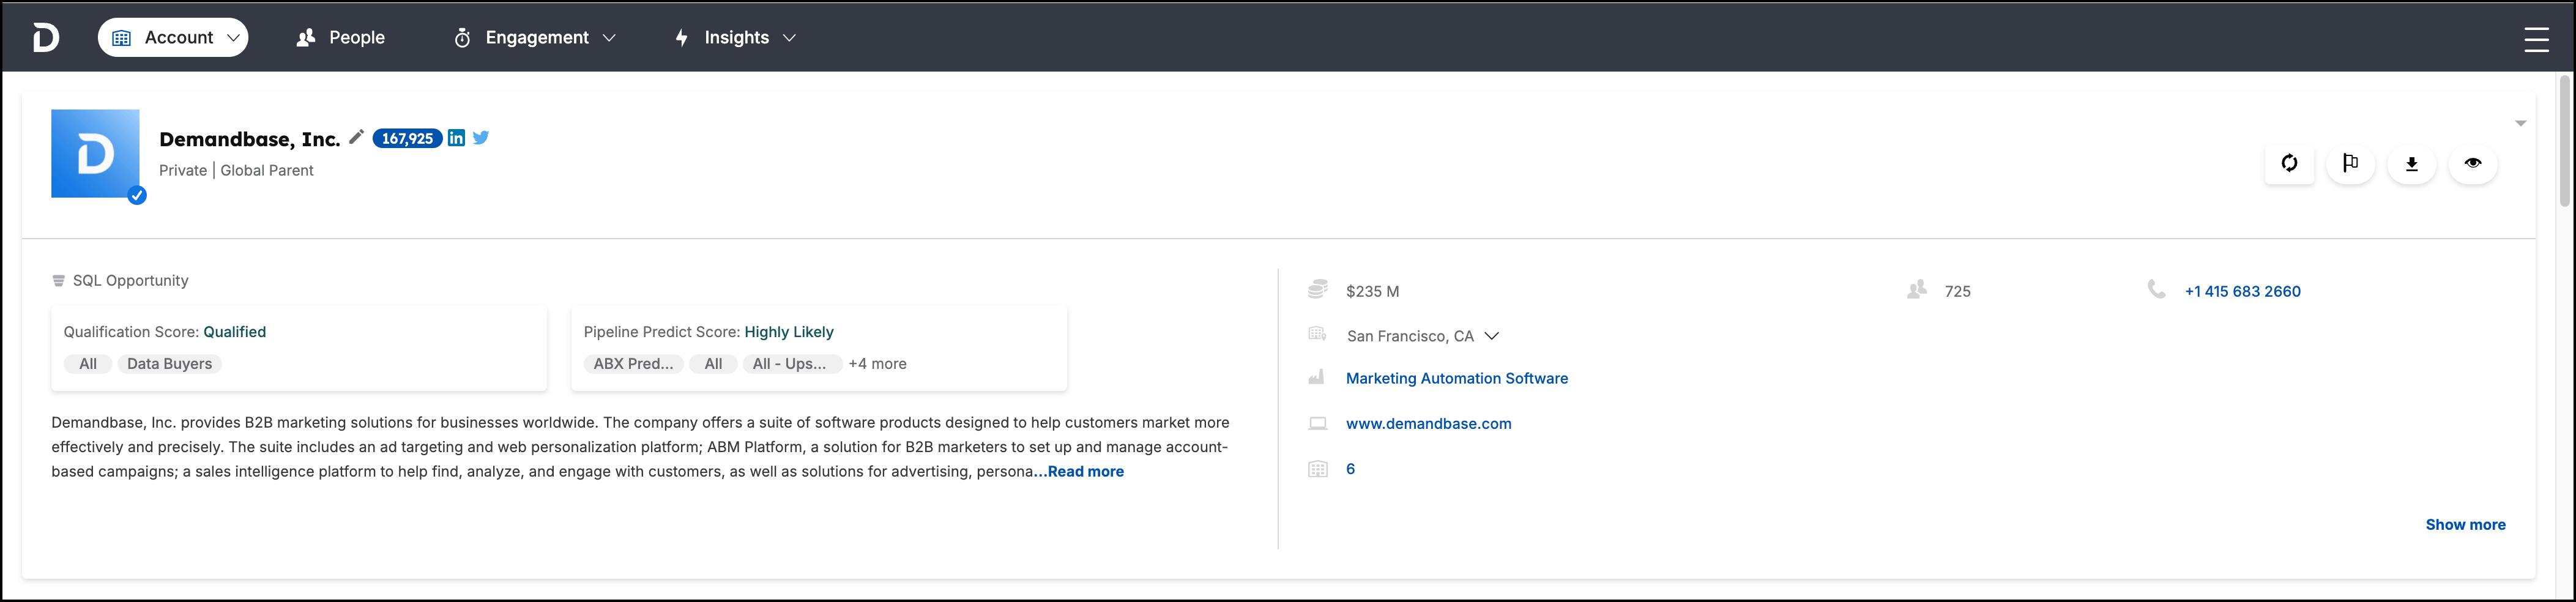Click Read more in description
This screenshot has width=2576, height=602.
tap(1085, 472)
